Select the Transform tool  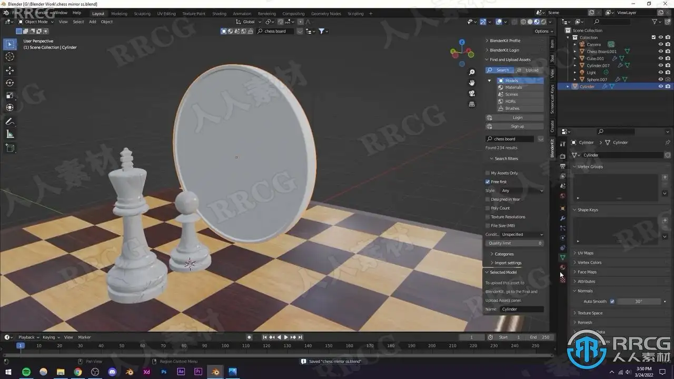[10, 108]
